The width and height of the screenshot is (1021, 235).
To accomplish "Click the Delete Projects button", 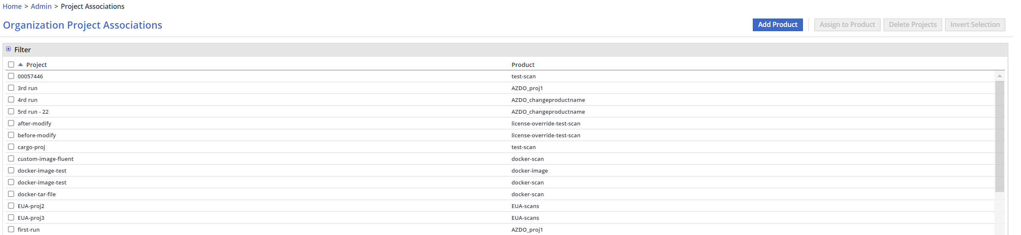I will pyautogui.click(x=912, y=25).
